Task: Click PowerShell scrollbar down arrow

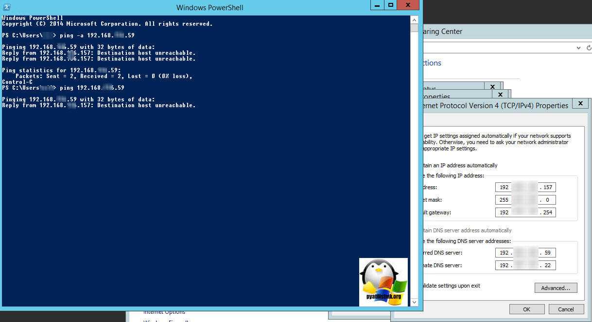Action: tap(414, 302)
